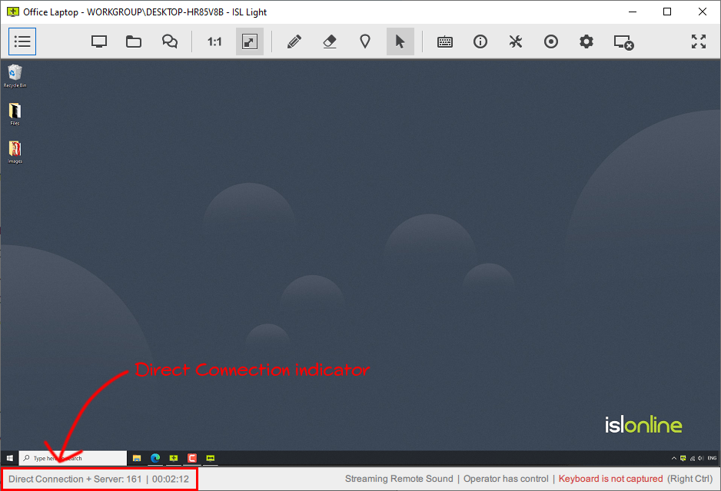Close the ISL Light window
The width and height of the screenshot is (721, 491).
click(703, 12)
